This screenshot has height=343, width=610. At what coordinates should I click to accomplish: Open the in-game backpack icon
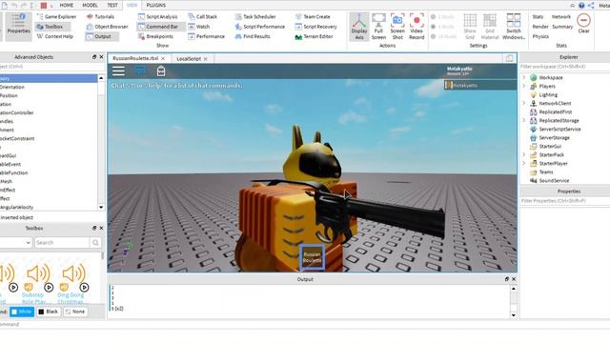coord(161,71)
